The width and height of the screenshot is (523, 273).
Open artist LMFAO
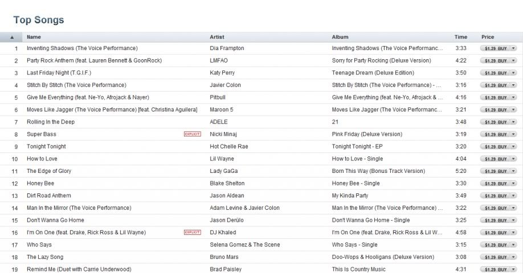[219, 61]
